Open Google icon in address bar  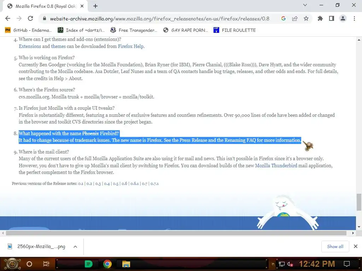284,18
